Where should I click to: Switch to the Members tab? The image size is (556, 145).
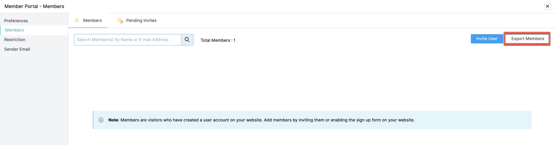pyautogui.click(x=92, y=21)
